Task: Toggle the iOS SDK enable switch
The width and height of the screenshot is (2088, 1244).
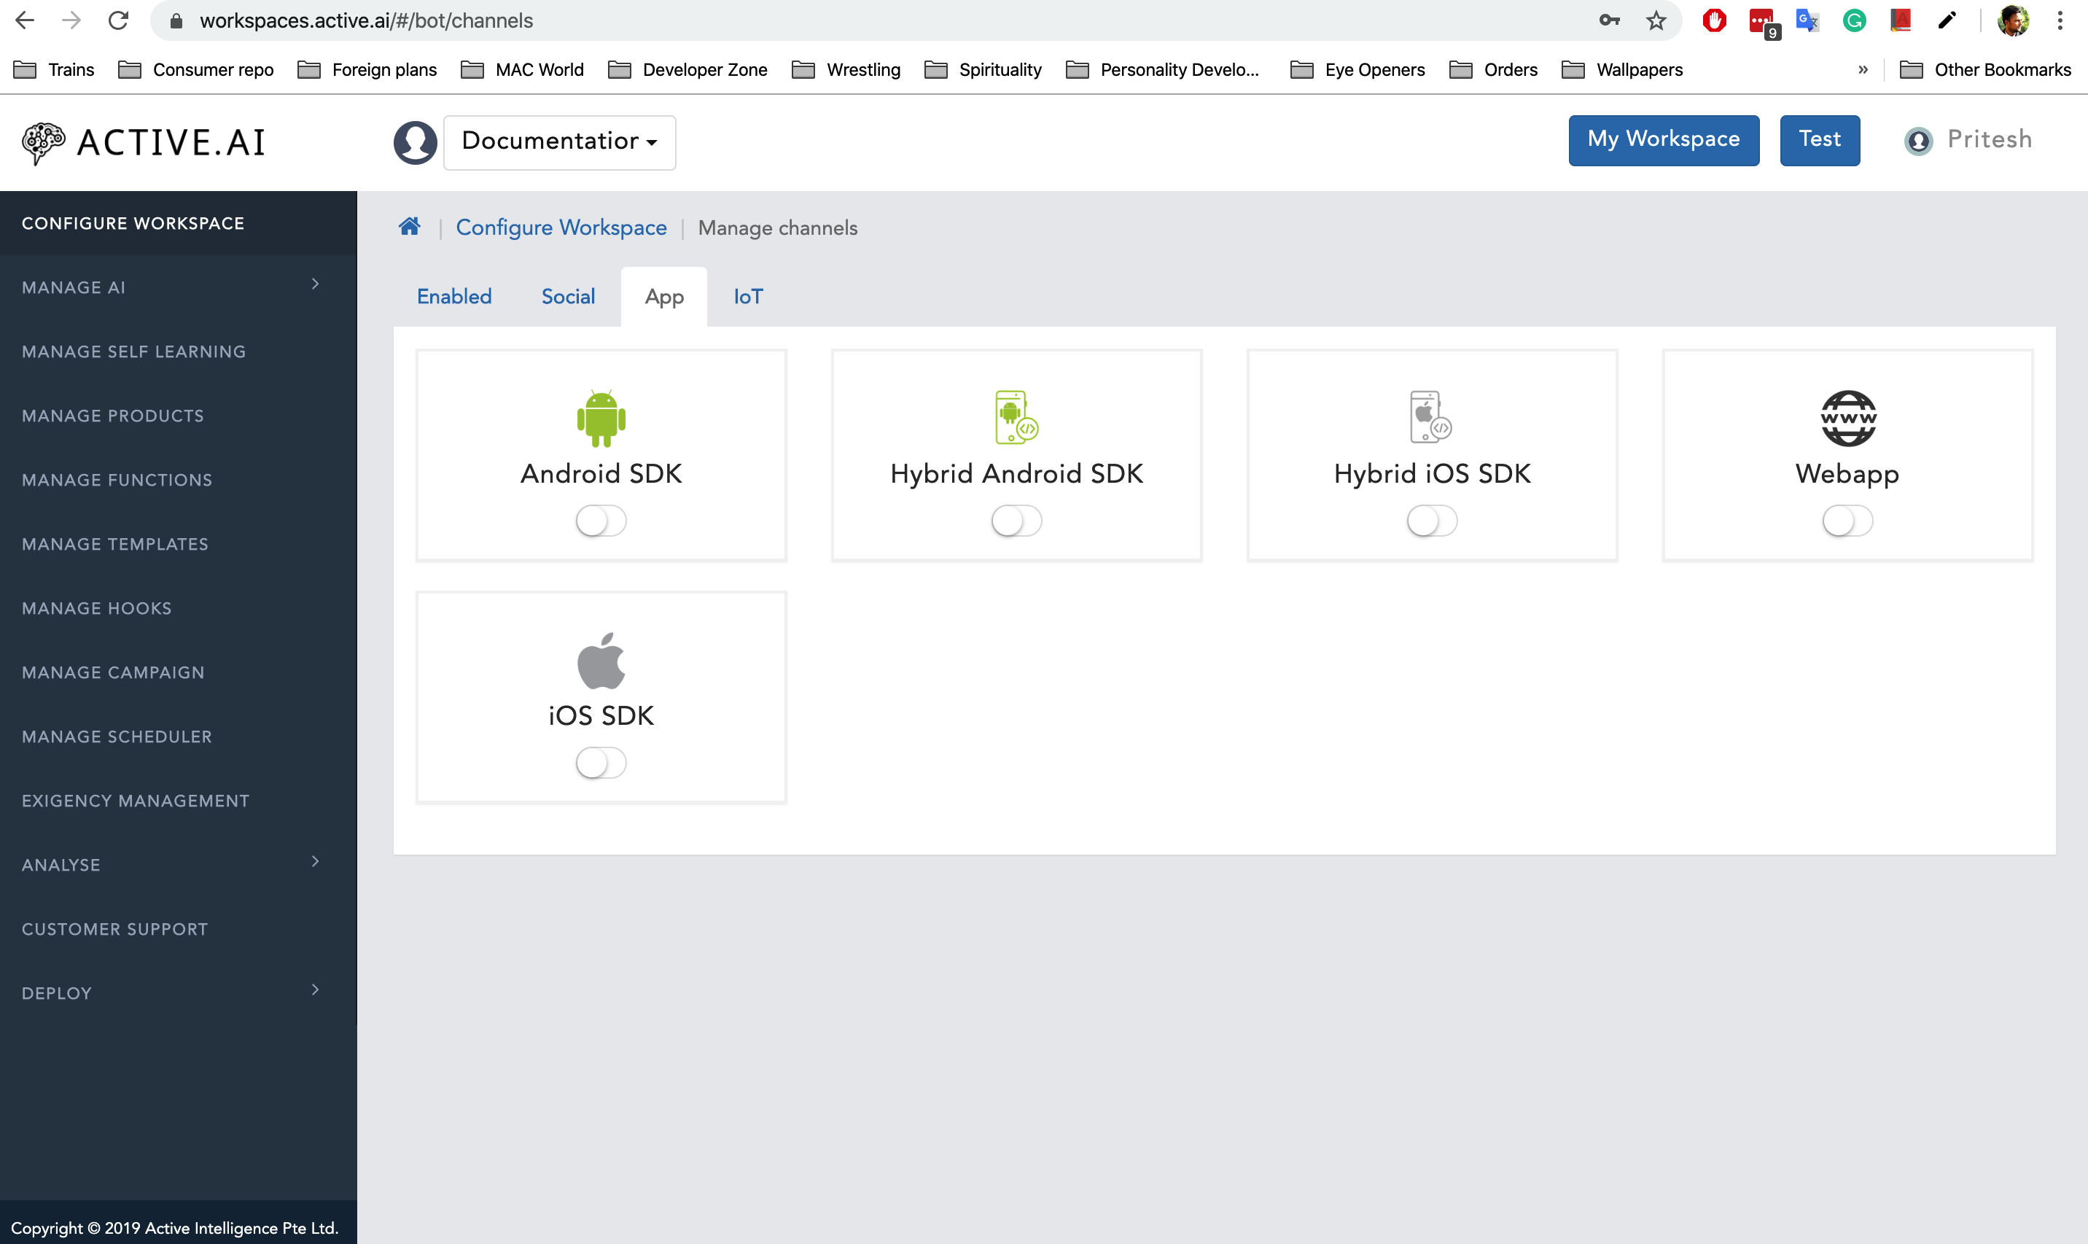Action: (x=601, y=761)
